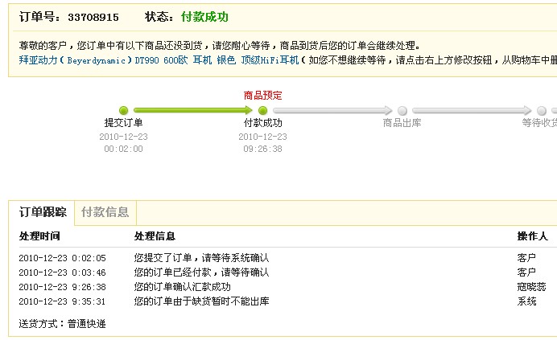The width and height of the screenshot is (557, 340).
Task: Click the 缺货暂时不能出库 tracking entry
Action: [x=201, y=301]
